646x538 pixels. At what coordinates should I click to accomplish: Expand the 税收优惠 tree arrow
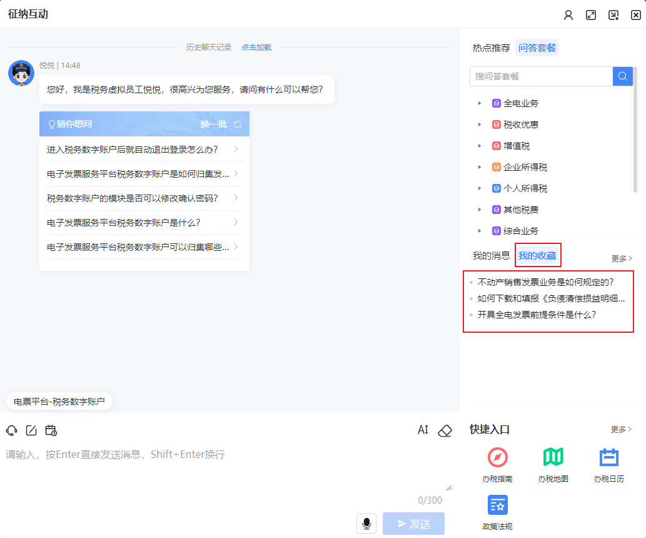click(x=480, y=124)
